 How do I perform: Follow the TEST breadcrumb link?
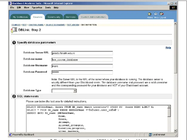[x=24, y=25]
